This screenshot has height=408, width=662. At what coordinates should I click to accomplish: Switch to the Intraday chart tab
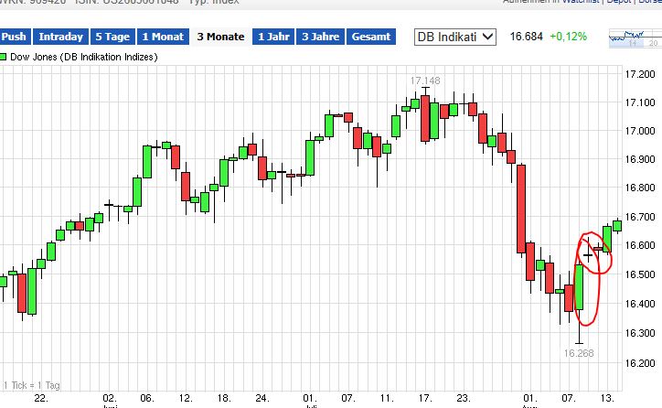(60, 37)
